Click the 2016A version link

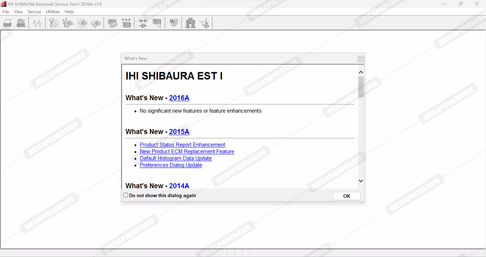pyautogui.click(x=179, y=98)
